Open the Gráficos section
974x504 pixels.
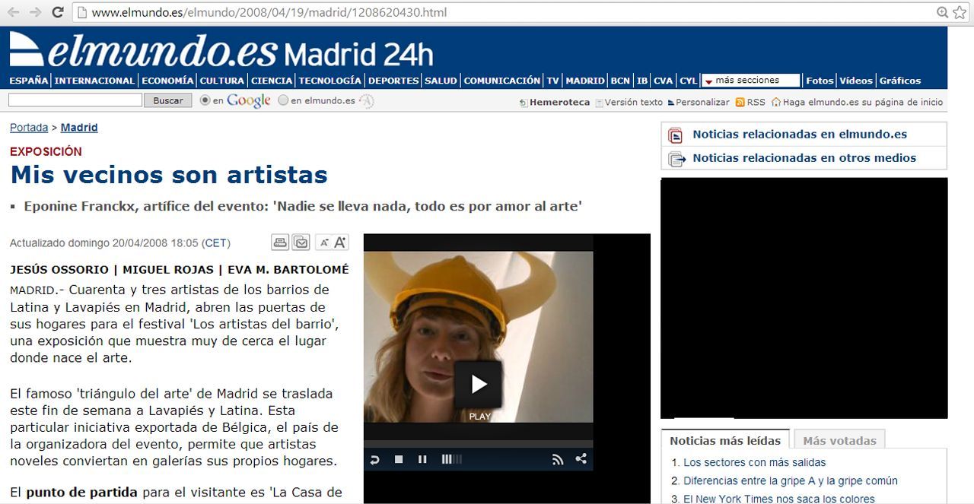[900, 81]
